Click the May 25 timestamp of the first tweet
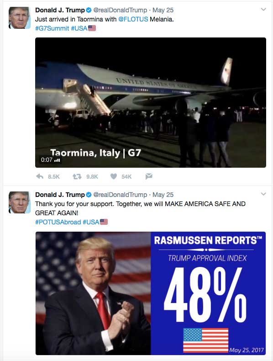 (x=163, y=10)
